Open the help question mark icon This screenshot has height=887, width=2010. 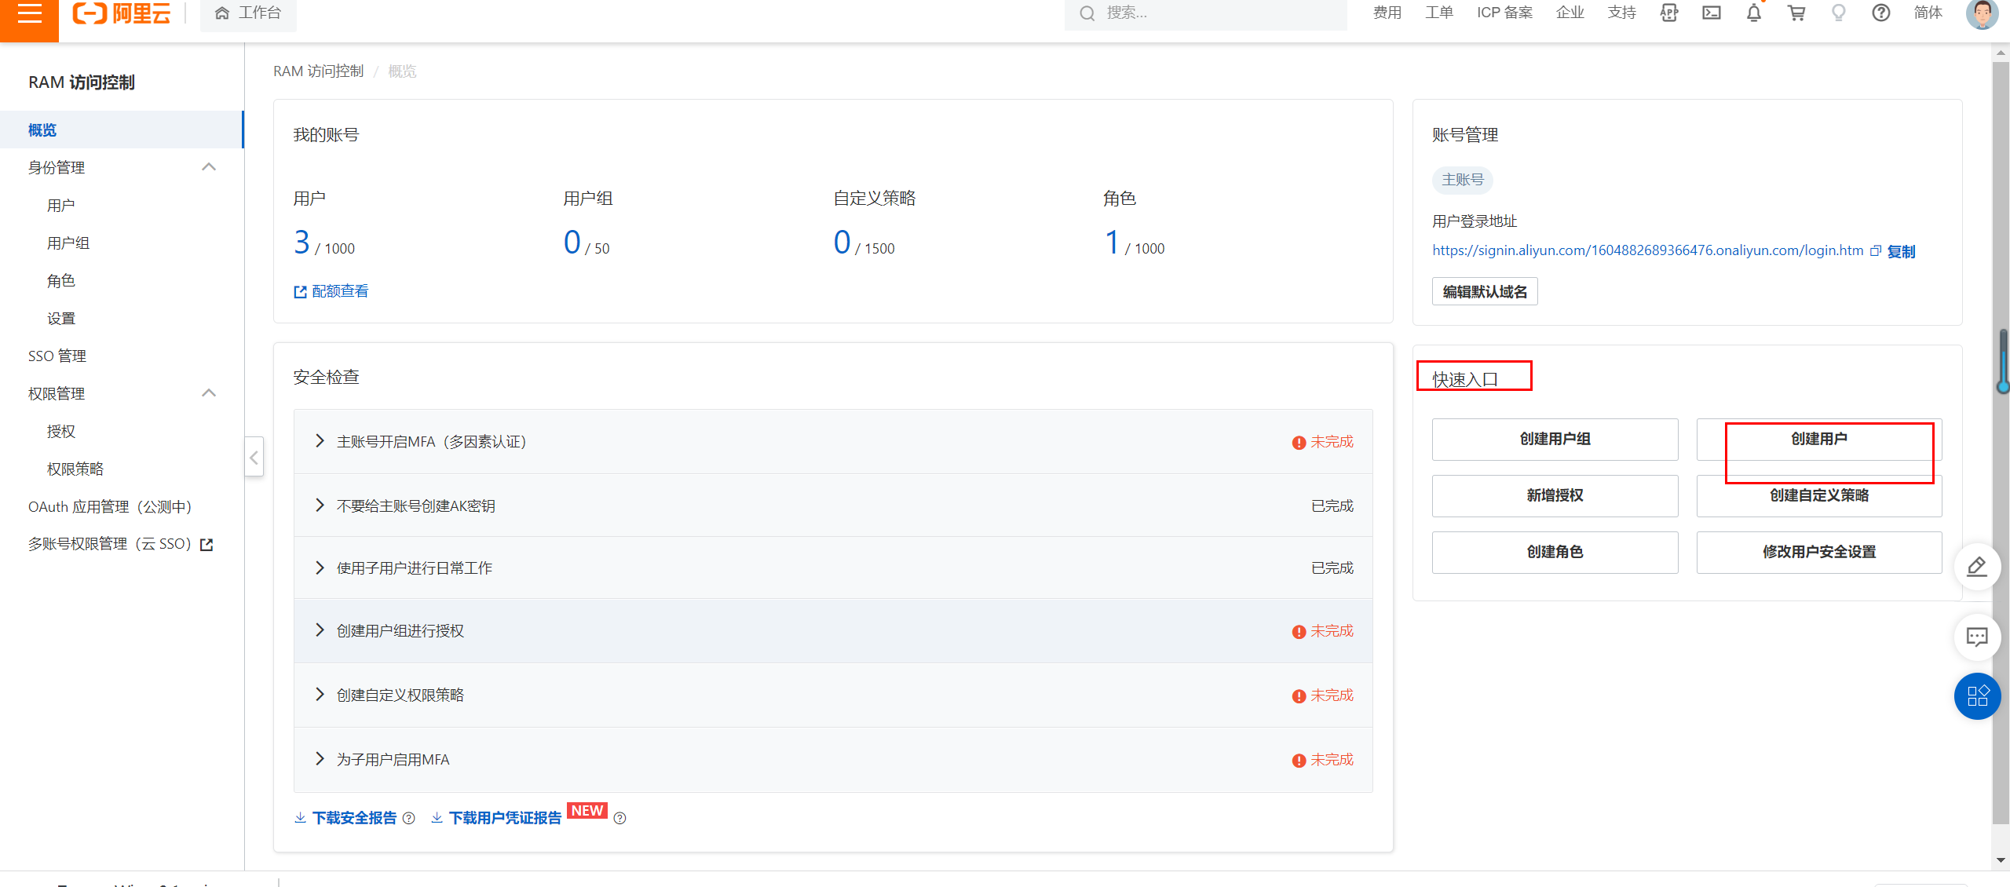[1881, 13]
